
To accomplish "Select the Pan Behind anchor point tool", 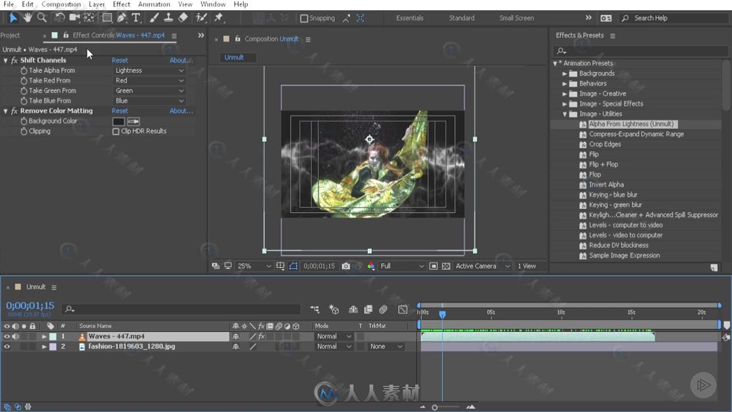I will coord(89,18).
